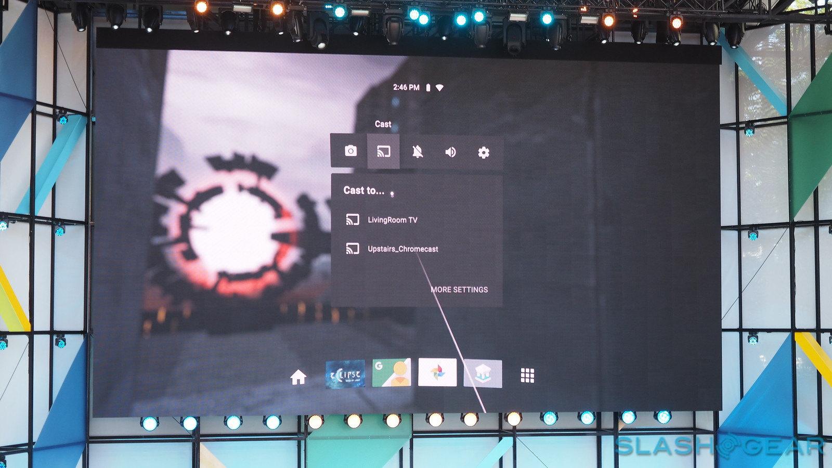Click the 2:46 PM clock
The image size is (832, 468).
click(406, 87)
